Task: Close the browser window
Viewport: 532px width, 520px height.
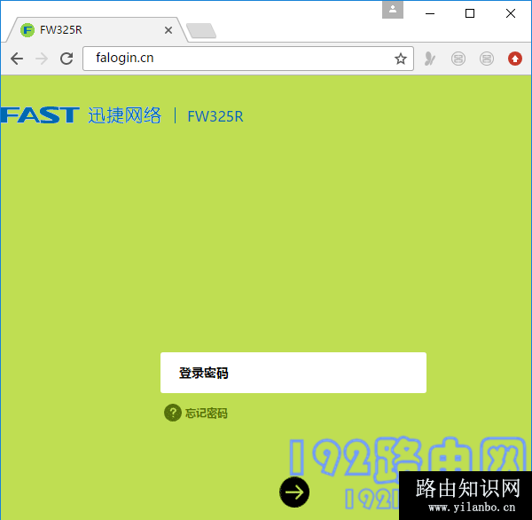Action: pyautogui.click(x=511, y=13)
